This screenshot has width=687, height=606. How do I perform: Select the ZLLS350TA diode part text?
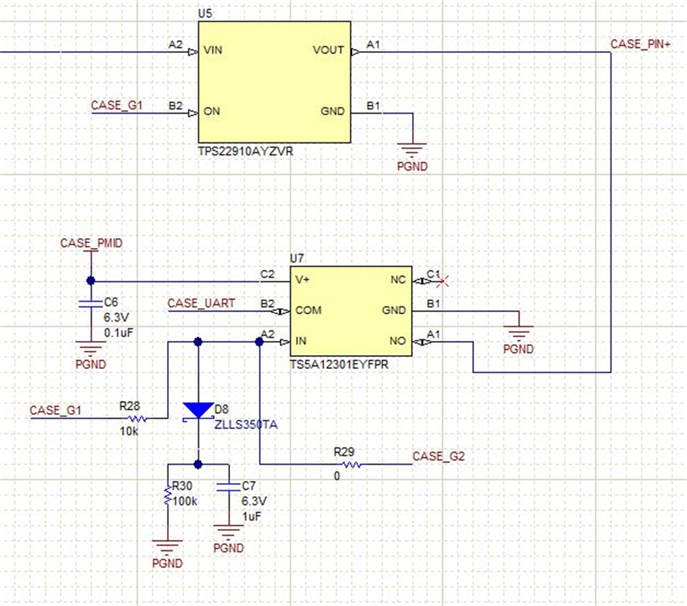[x=246, y=425]
